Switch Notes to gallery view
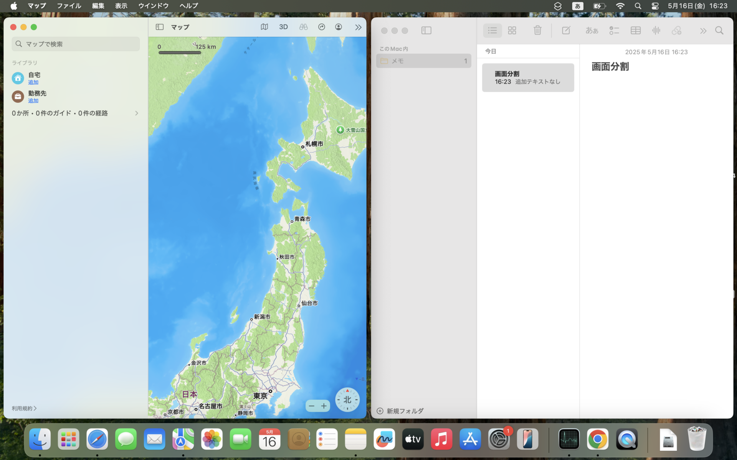737x460 pixels. tap(512, 30)
